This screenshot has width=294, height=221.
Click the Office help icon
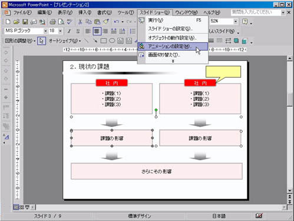[x=245, y=21]
